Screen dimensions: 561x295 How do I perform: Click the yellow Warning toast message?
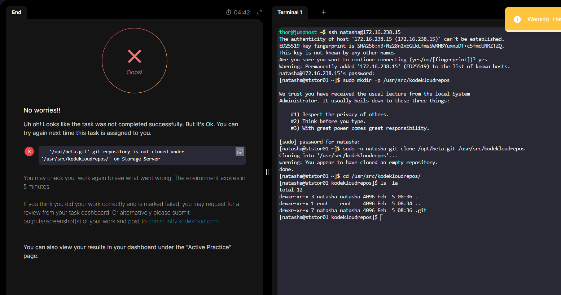pyautogui.click(x=533, y=19)
